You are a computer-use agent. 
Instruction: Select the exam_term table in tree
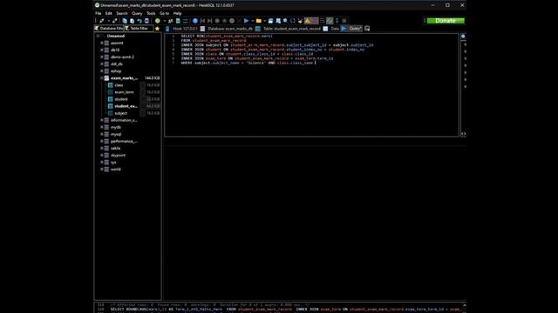[x=124, y=92]
